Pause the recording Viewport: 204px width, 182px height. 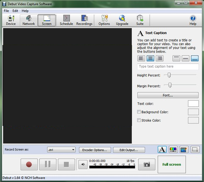48,164
